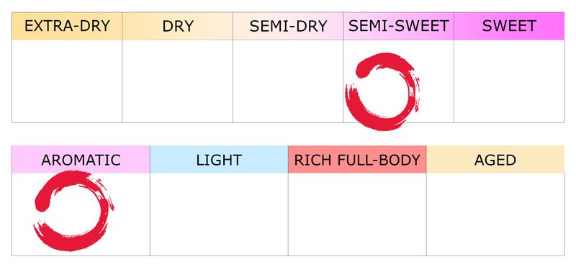Image resolution: width=576 pixels, height=267 pixels.
Task: Choose the RICH FULL-BODY header
Action: coord(357,159)
